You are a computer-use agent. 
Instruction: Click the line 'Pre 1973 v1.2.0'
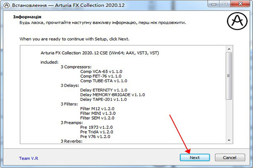[x=96, y=127]
